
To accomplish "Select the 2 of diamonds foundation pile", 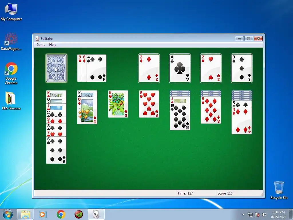I will (149, 68).
